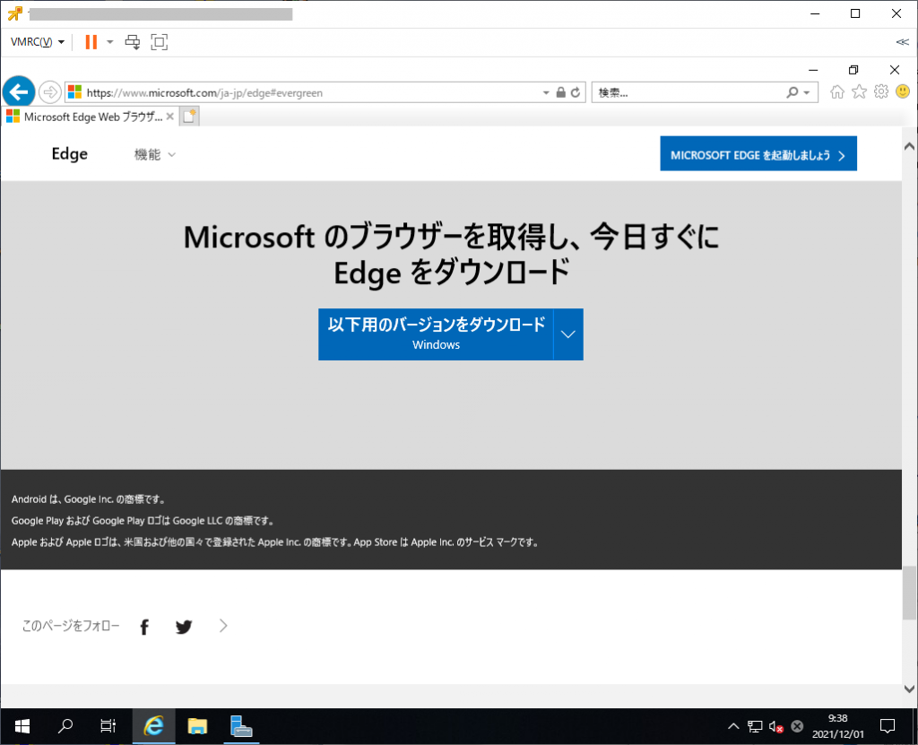918x745 pixels.
Task: Click Internet Explorer taskbar icon
Action: point(153,727)
